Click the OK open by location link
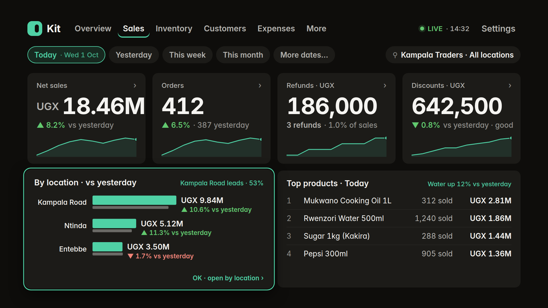The height and width of the screenshot is (308, 548). (228, 278)
